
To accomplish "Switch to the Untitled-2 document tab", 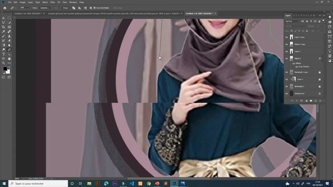I will coord(199,14).
